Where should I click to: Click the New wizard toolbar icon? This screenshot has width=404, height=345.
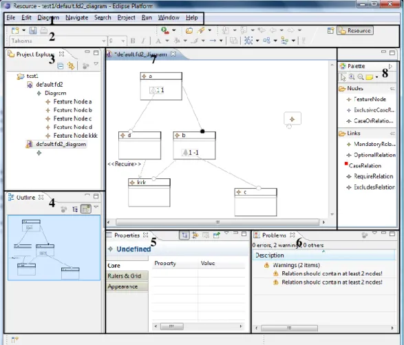tap(15, 30)
